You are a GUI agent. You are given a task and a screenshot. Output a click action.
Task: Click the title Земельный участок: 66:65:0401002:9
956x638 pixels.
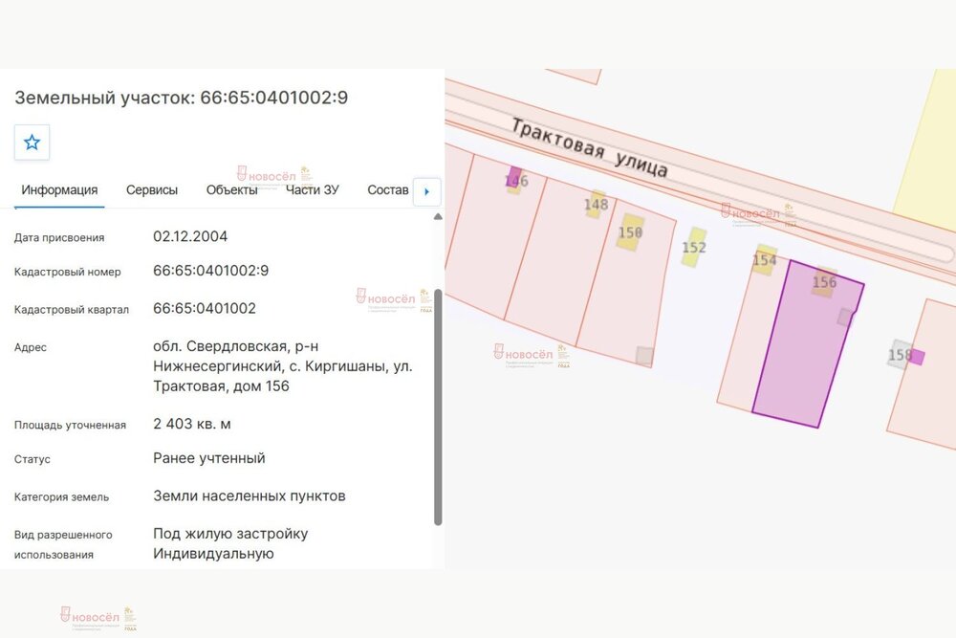coord(181,98)
